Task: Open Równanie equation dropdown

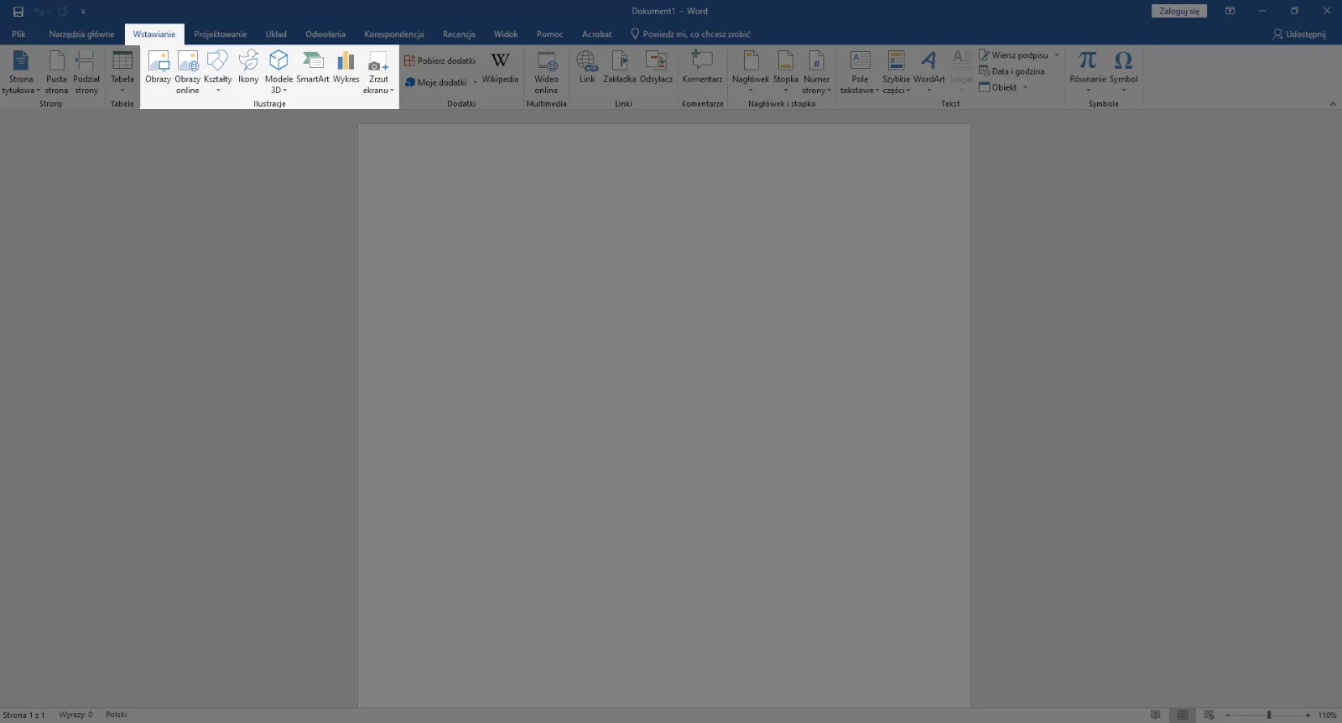Action: tap(1088, 71)
